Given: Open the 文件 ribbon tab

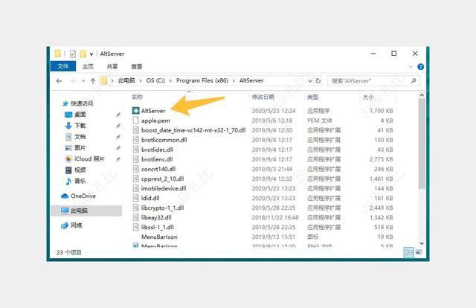Looking at the screenshot, I should 63,66.
